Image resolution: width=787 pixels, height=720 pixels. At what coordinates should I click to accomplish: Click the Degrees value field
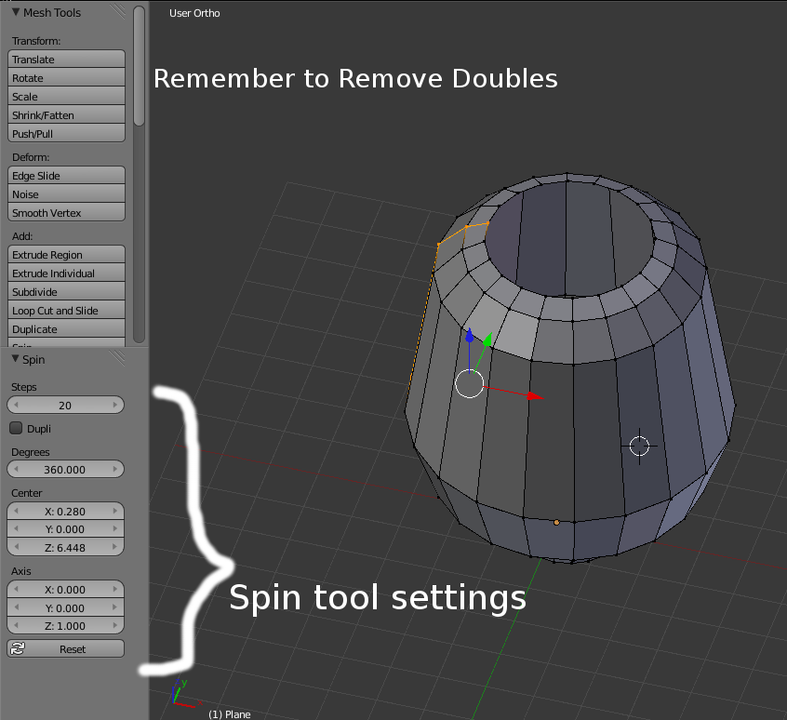click(65, 469)
